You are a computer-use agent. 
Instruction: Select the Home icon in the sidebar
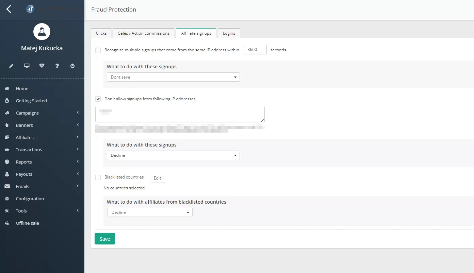pyautogui.click(x=7, y=88)
